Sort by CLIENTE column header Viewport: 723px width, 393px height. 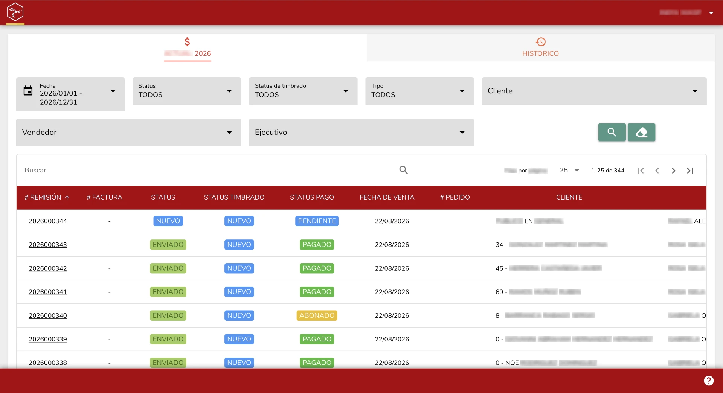tap(569, 197)
